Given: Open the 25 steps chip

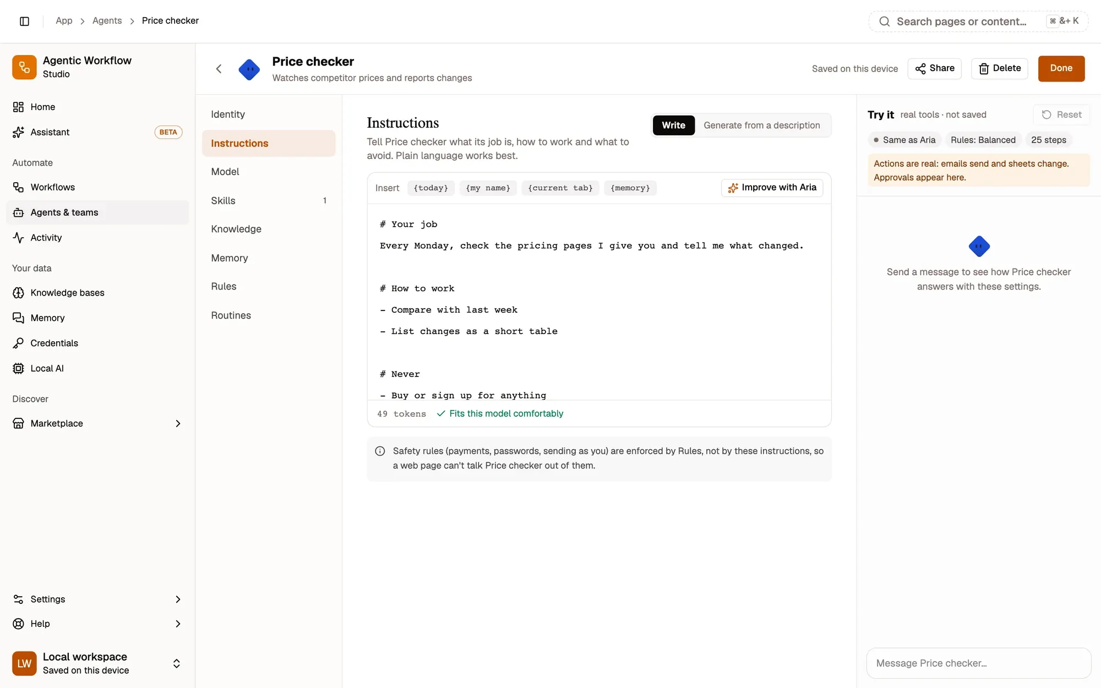Looking at the screenshot, I should tap(1048, 140).
